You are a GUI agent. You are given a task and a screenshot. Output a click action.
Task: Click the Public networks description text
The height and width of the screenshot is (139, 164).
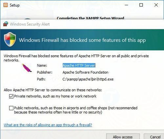pos(76,110)
